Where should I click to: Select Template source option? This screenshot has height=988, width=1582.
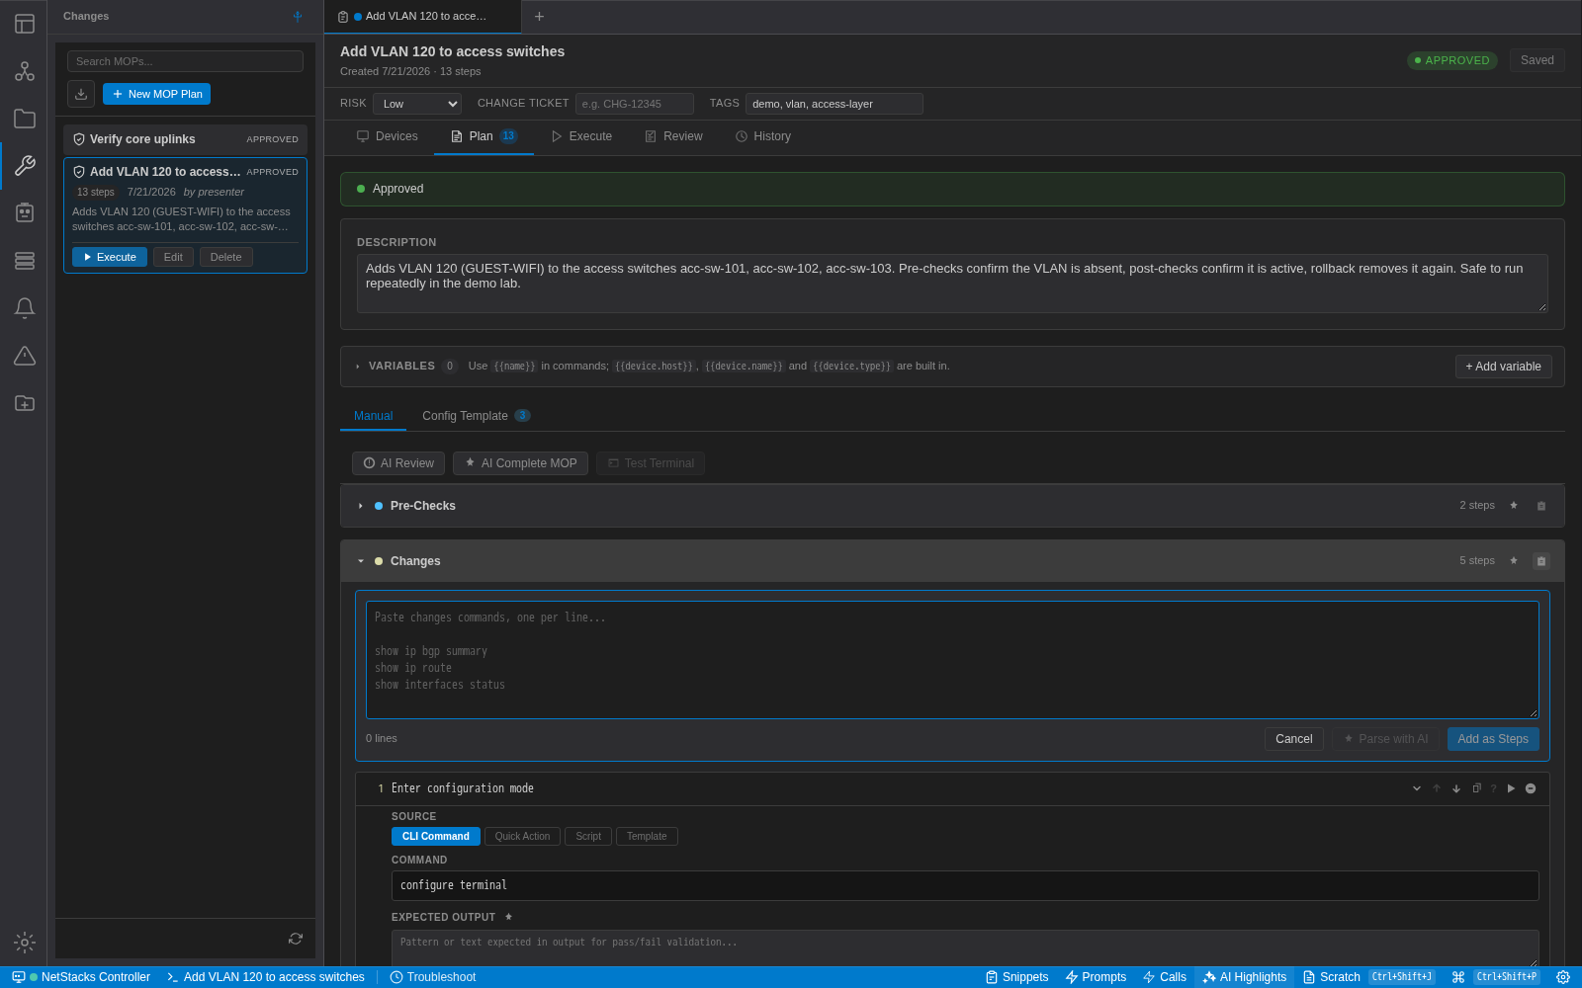(x=647, y=837)
